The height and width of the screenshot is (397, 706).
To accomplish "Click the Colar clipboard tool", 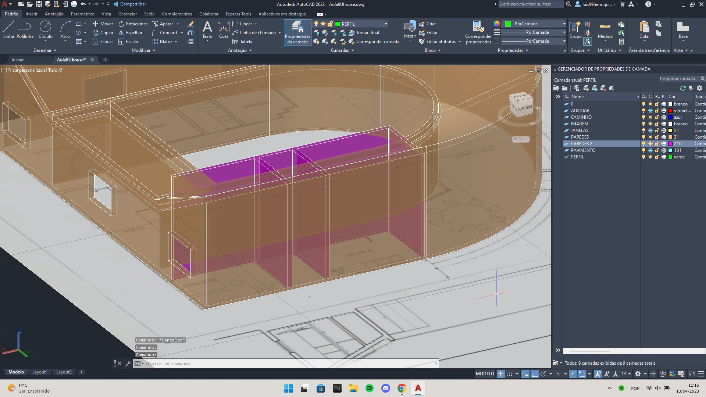I will click(645, 30).
